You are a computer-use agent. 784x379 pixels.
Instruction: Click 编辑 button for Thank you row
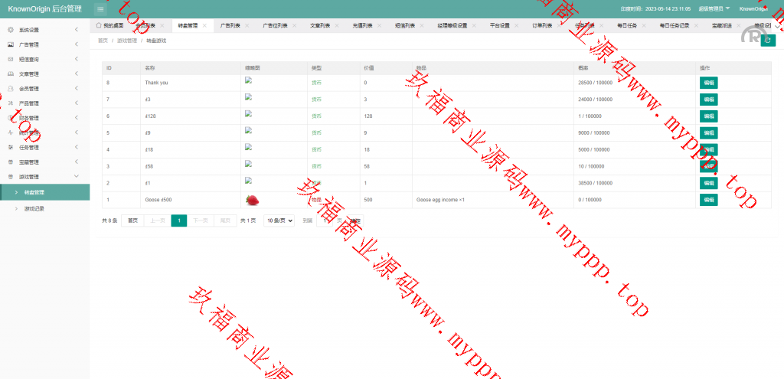708,83
